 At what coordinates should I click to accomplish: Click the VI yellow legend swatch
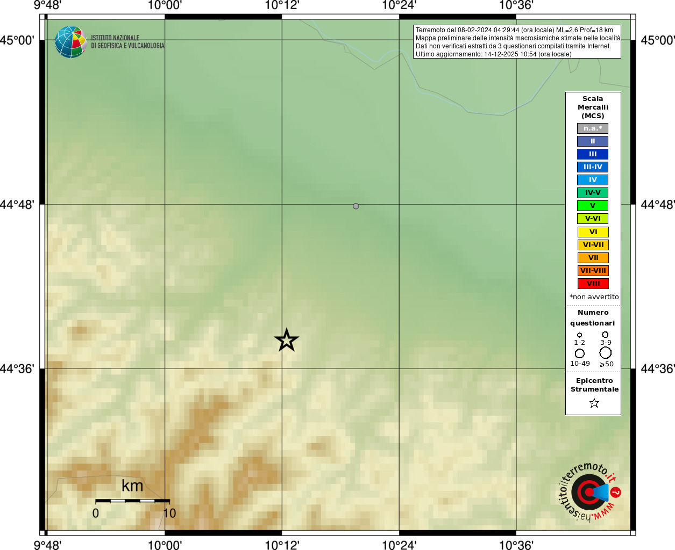coord(593,232)
